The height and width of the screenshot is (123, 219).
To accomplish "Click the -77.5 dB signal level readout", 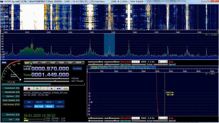I will click(11, 82).
